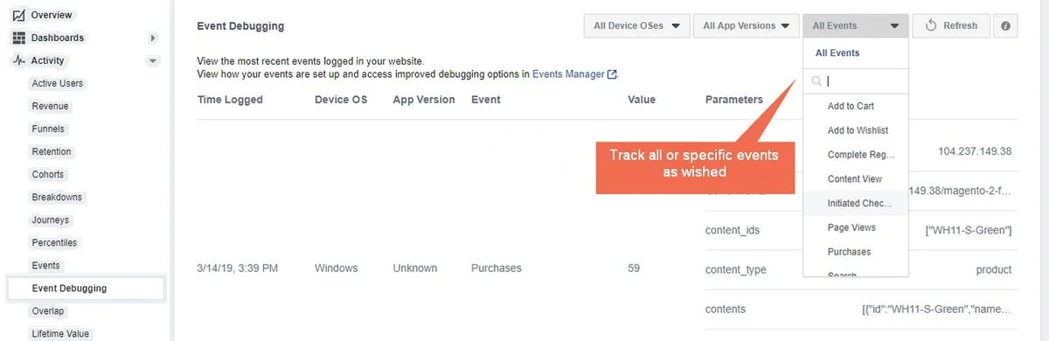Choose Page Views from event list
Image resolution: width=1049 pixels, height=341 pixels.
point(851,227)
